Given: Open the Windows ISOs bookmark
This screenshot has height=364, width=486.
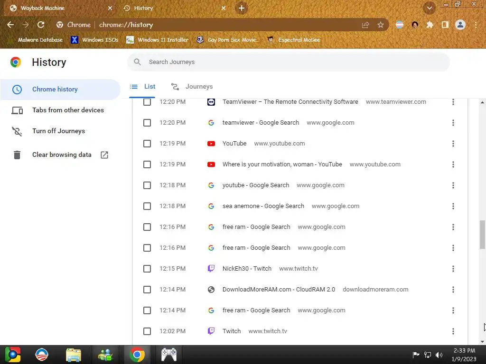Looking at the screenshot, I should tap(94, 40).
